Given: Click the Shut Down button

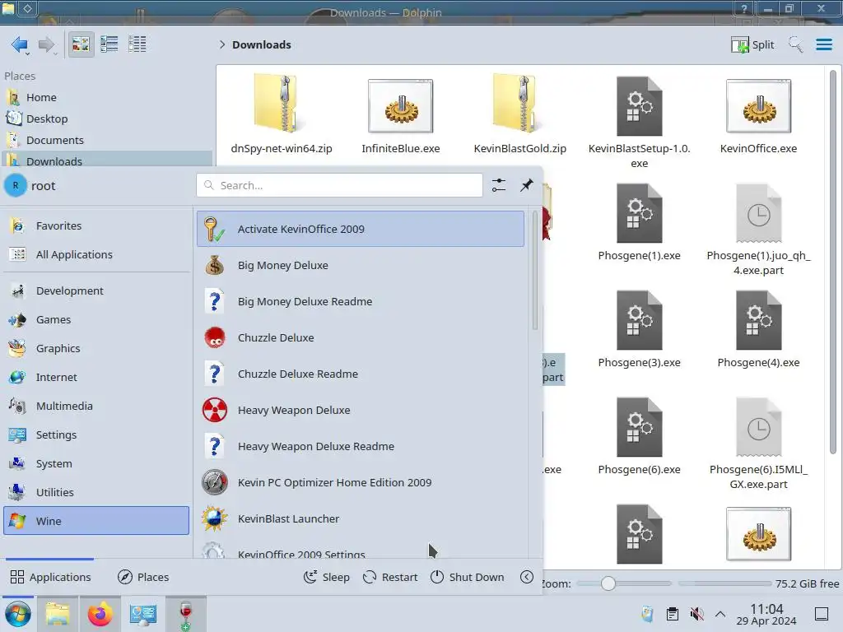Looking at the screenshot, I should tap(468, 577).
